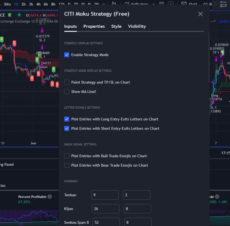Click the Alert clock icon
Screen dimensions: 230x226
(x=184, y=4)
